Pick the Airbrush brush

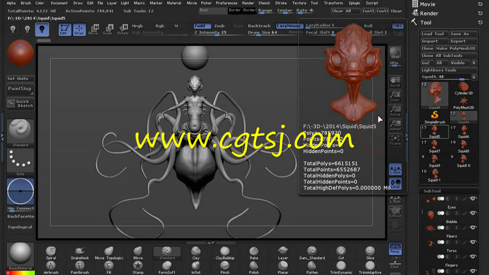tap(51, 268)
